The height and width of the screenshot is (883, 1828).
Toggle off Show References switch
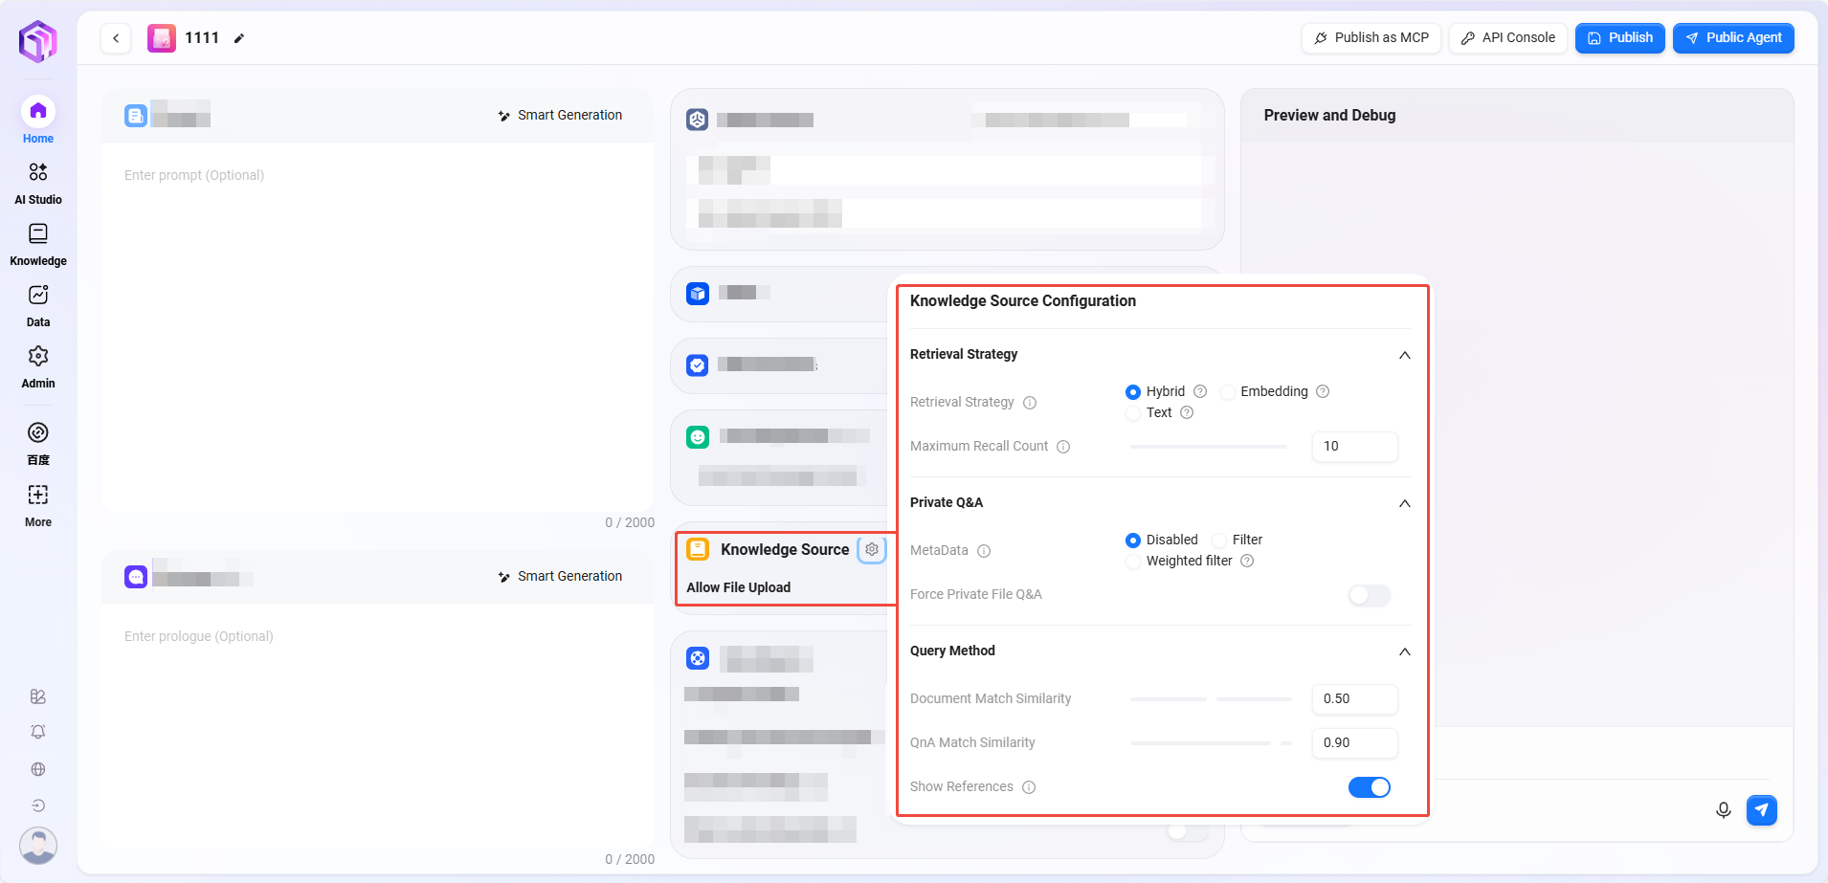pos(1369,787)
